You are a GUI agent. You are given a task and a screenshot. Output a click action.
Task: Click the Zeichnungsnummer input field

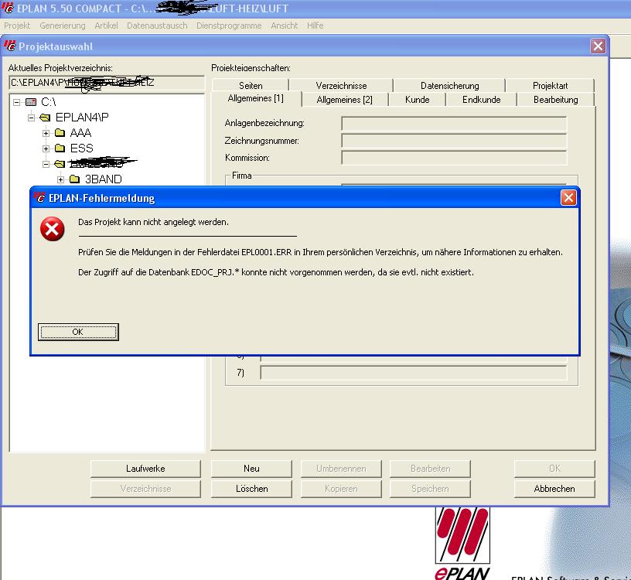(x=454, y=141)
